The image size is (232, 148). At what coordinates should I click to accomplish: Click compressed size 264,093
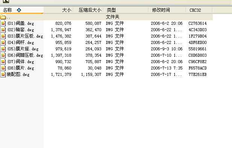click(x=93, y=49)
